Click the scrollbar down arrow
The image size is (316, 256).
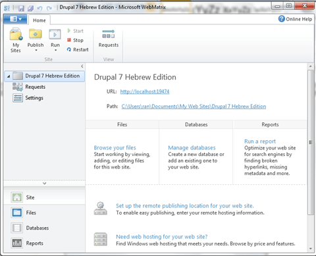point(311,249)
